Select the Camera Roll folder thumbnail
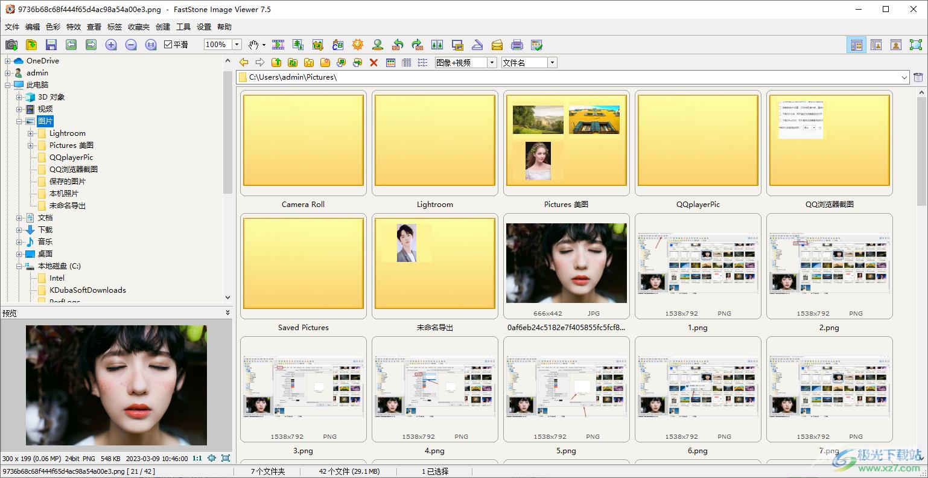Screen dimensions: 928x478 pos(304,143)
